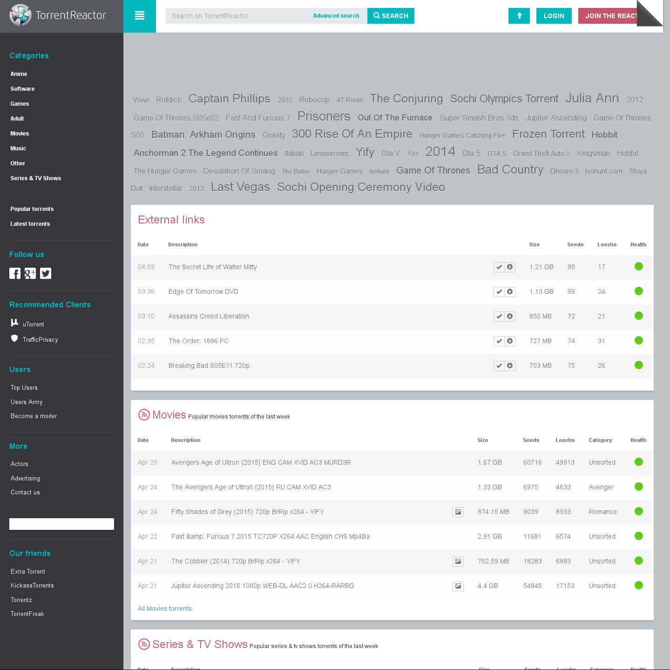Click verified checkmark for The Secret Life of Walter Mitty
670x670 pixels.
(x=499, y=267)
